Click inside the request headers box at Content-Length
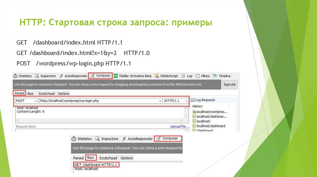 (x=31, y=112)
